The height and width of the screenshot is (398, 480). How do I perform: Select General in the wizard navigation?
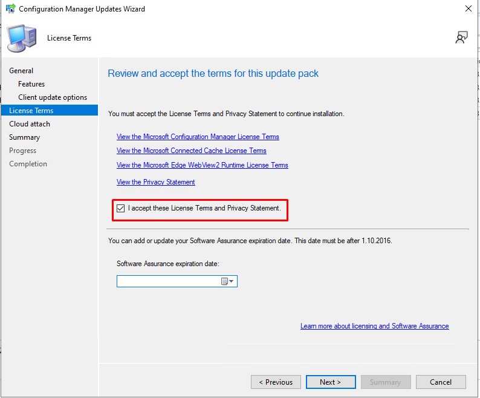[21, 71]
